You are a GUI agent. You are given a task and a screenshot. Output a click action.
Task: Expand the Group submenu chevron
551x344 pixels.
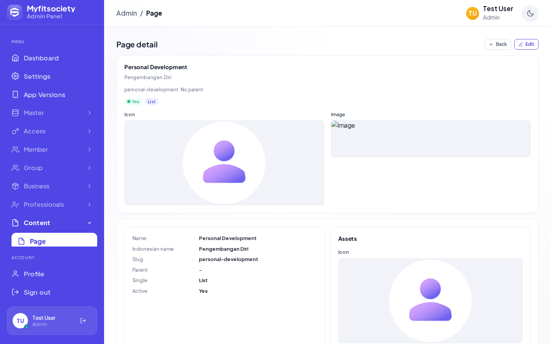pyautogui.click(x=90, y=168)
